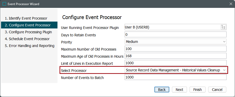235x97 pixels.
Task: Advance with the Next button
Action: coord(179,90)
